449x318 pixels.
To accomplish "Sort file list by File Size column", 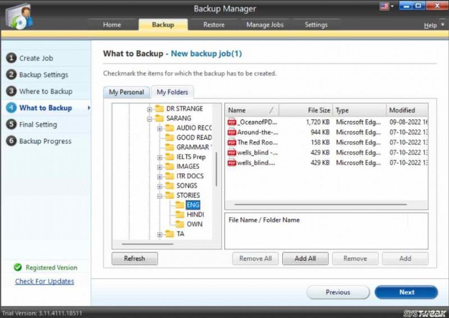I will pos(305,110).
